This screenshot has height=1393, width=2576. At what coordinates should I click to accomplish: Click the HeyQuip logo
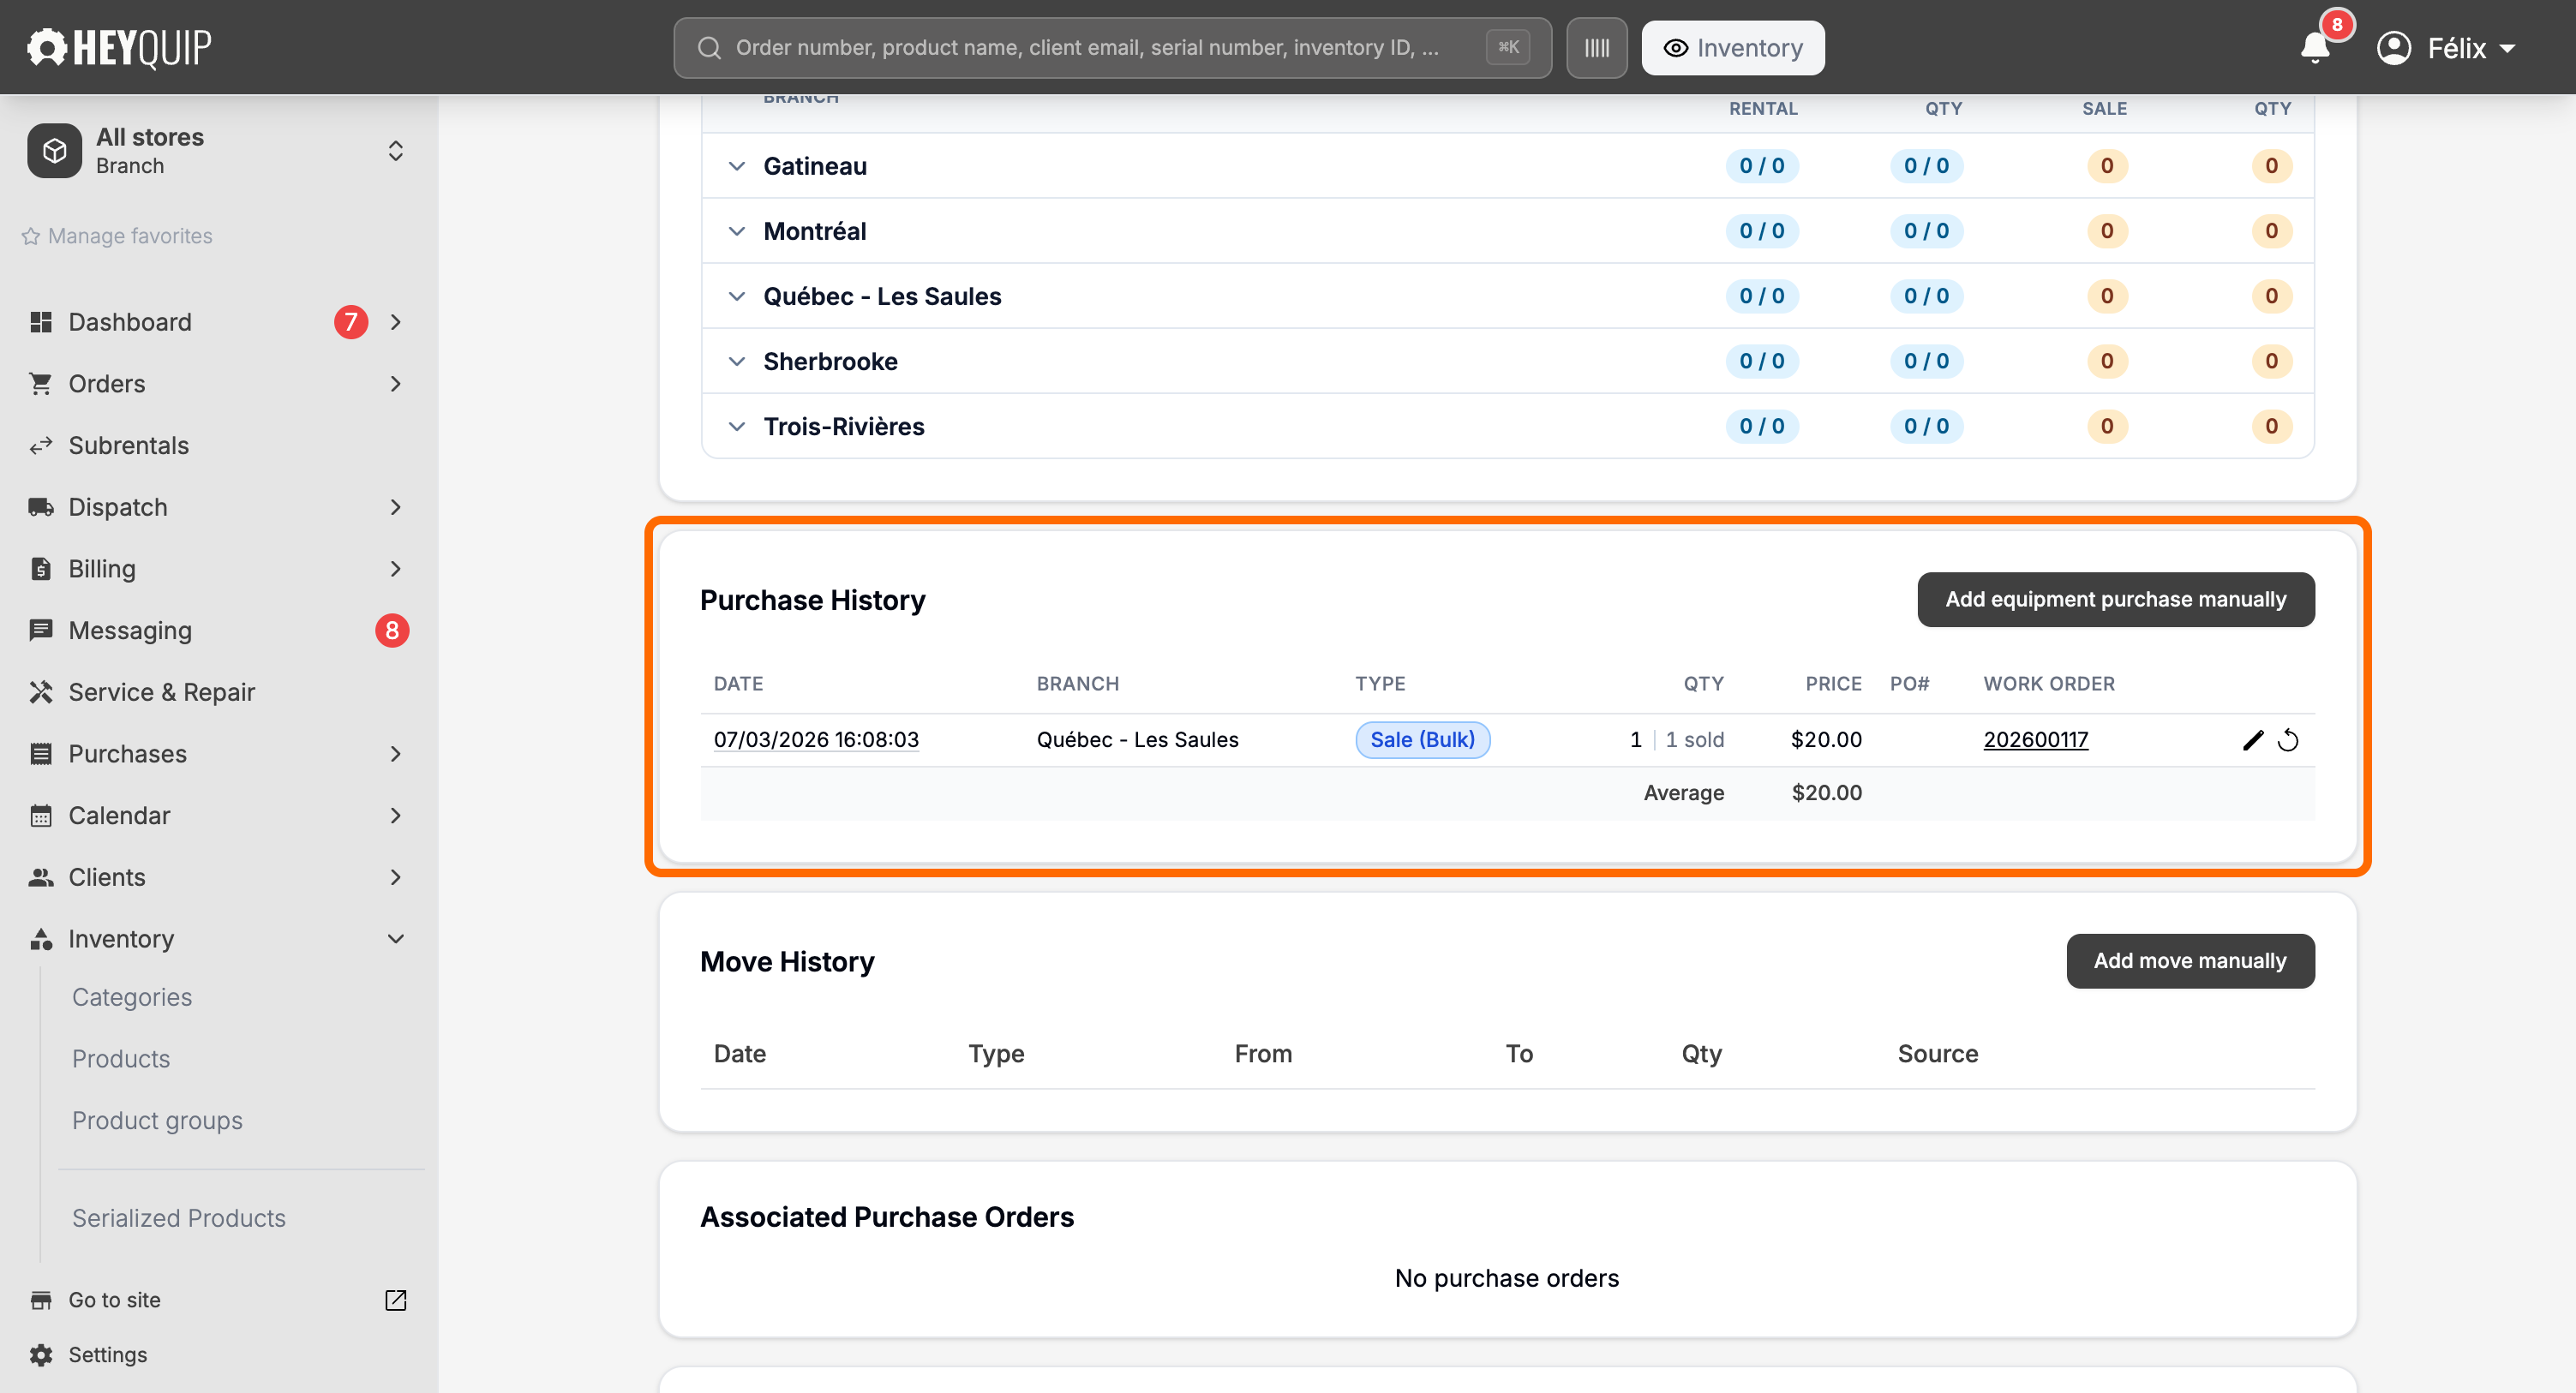(119, 47)
